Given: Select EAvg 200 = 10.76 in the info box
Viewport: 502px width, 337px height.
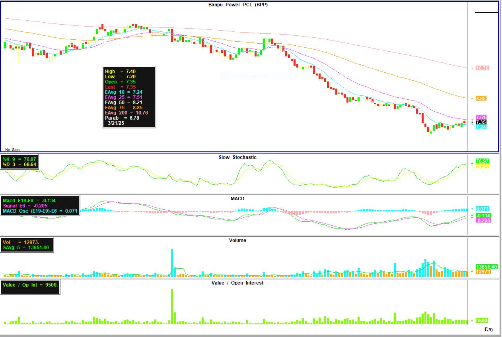Looking at the screenshot, I should 126,113.
